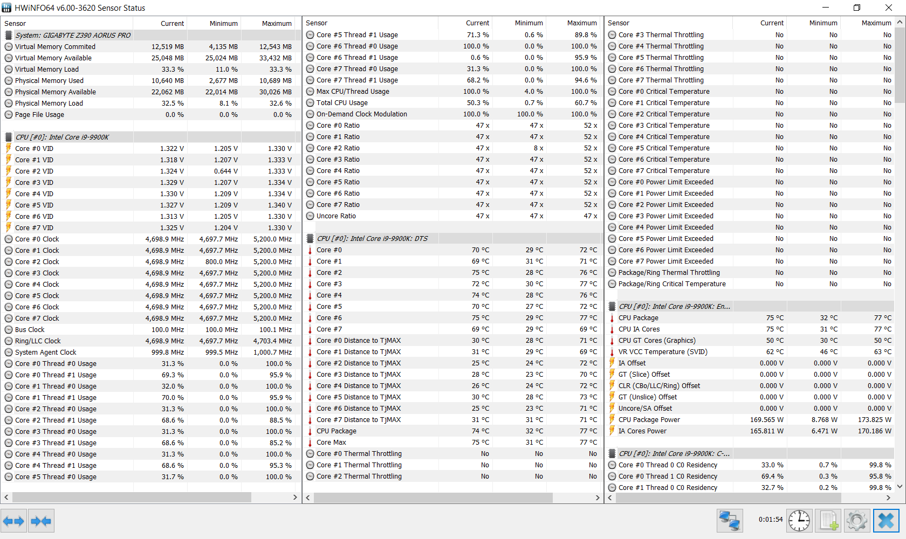906x539 pixels.
Task: Click lightning icon next to IA Cores Power
Action: [612, 431]
